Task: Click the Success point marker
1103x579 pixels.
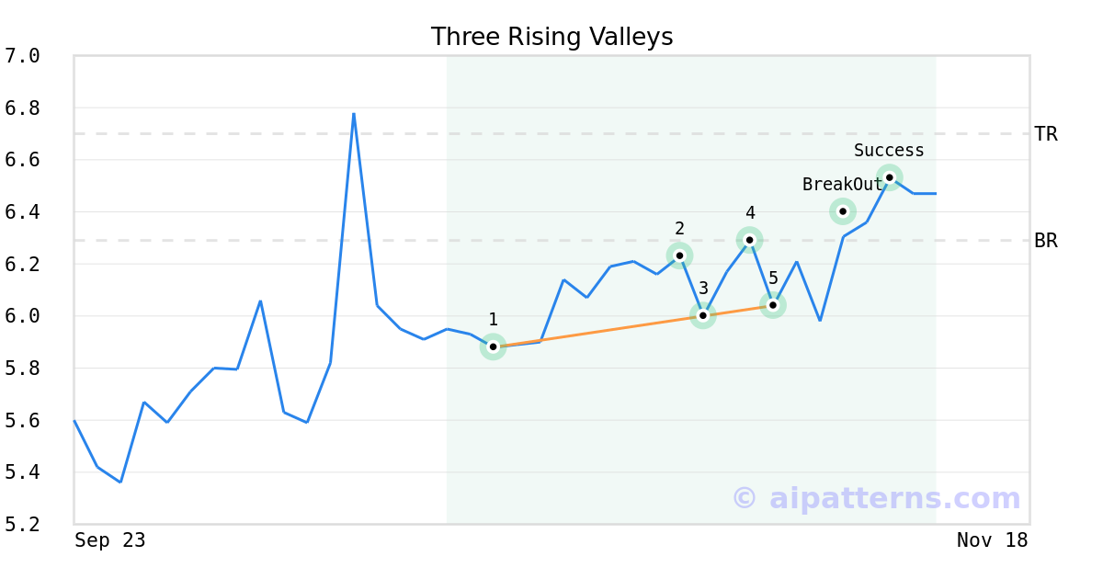Action: pos(889,177)
